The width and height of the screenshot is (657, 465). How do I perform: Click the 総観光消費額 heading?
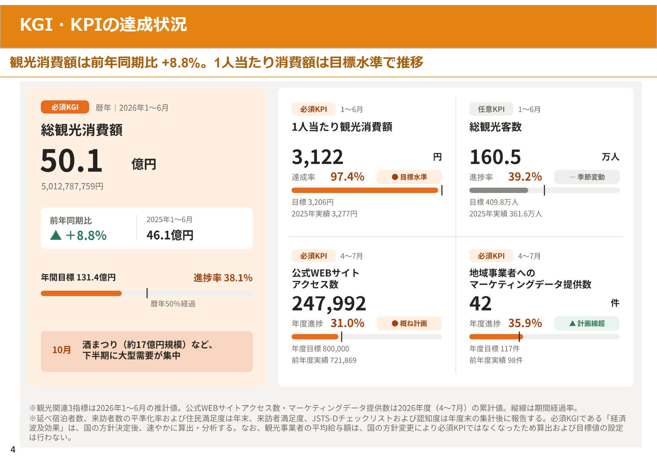[x=82, y=130]
